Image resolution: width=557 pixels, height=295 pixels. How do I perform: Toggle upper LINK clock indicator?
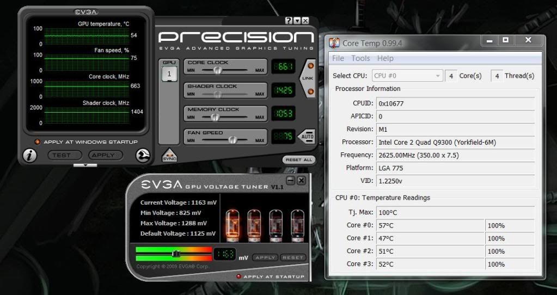coord(310,66)
